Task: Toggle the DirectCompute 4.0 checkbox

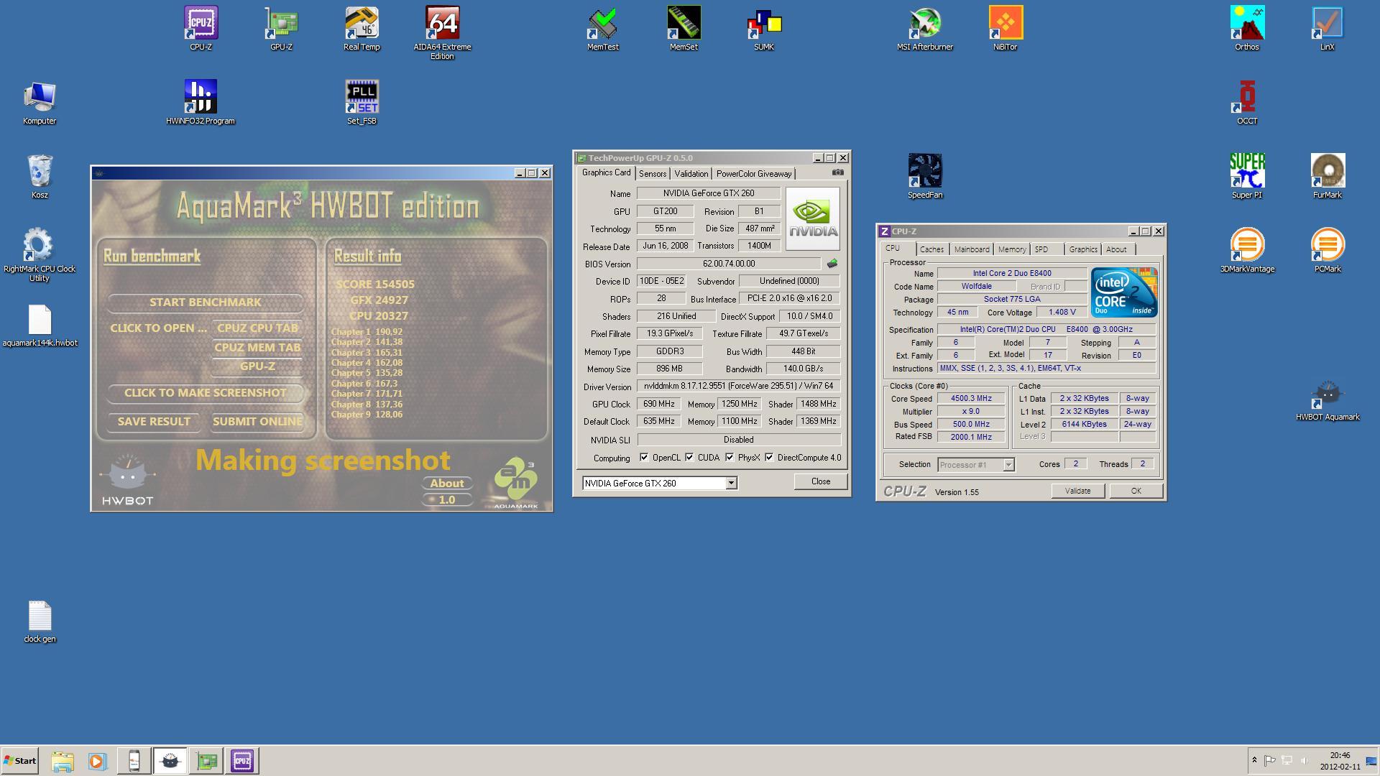Action: tap(769, 458)
